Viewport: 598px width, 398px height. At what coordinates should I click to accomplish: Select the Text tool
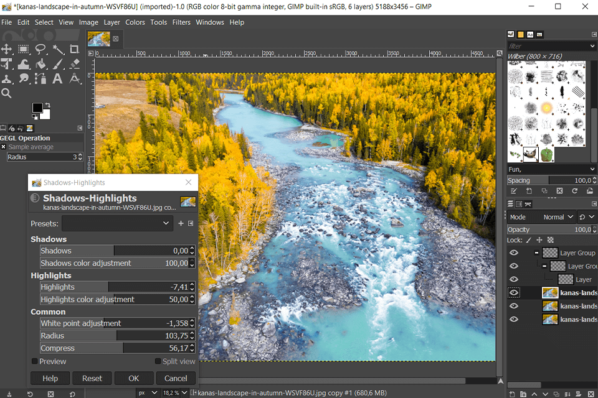click(x=57, y=79)
